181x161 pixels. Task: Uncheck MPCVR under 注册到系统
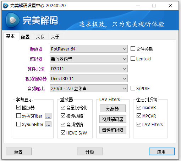pos(139,116)
